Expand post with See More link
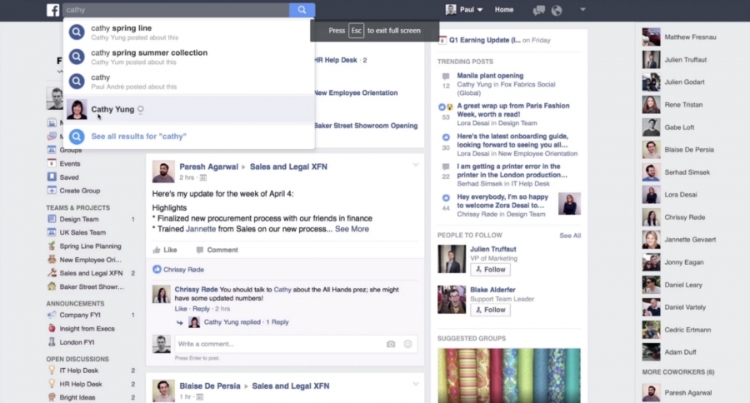 click(352, 229)
